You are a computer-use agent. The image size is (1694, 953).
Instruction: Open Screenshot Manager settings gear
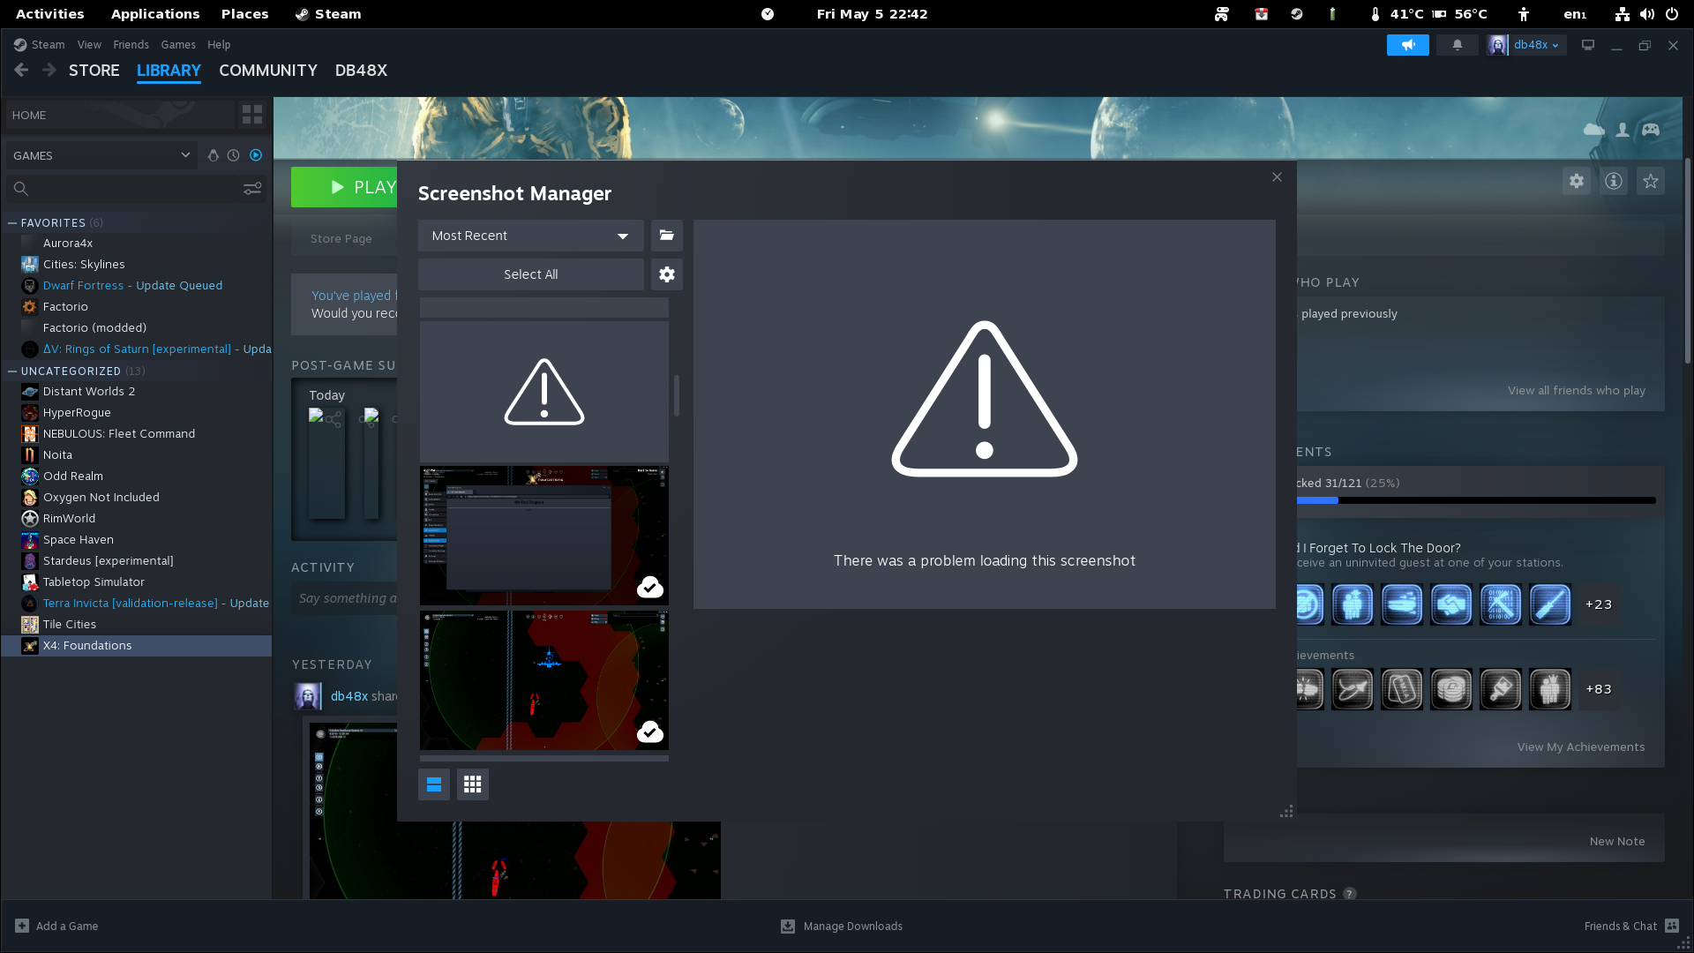666,274
